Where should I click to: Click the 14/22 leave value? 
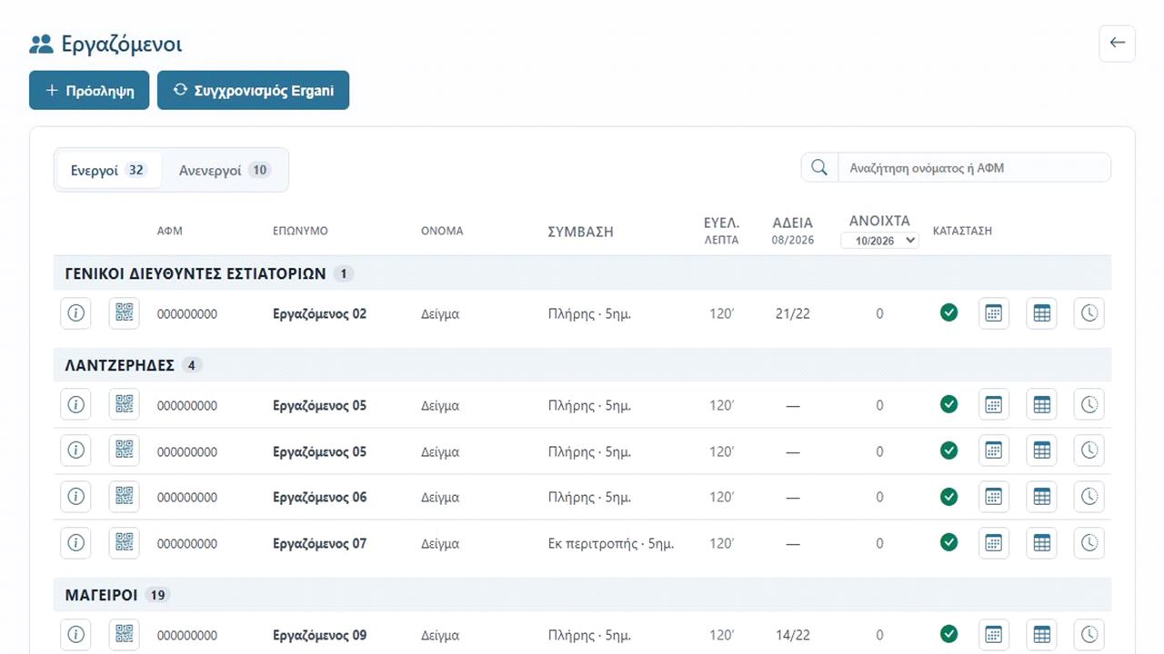coord(793,636)
